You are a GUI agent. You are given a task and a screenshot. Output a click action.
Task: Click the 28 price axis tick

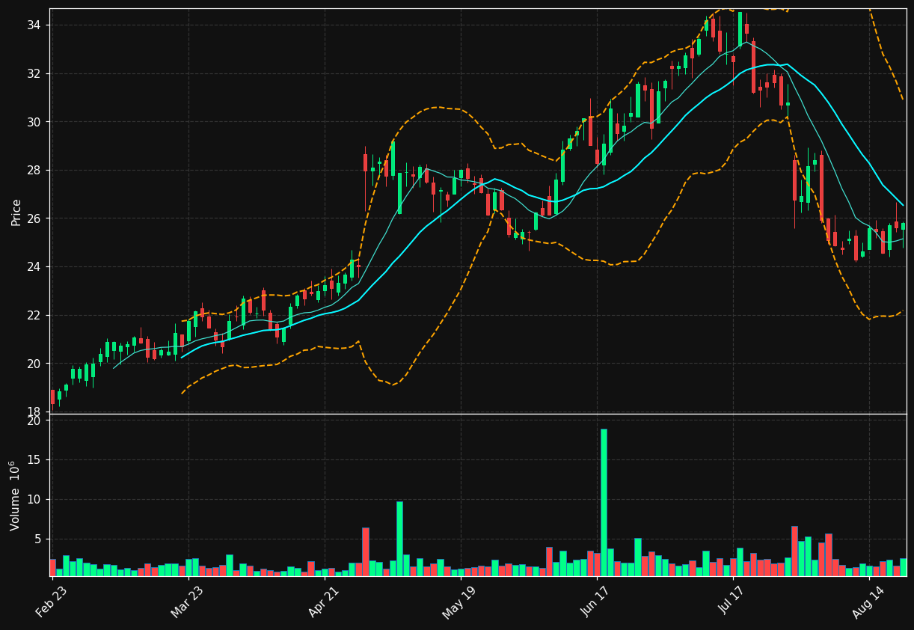35,170
